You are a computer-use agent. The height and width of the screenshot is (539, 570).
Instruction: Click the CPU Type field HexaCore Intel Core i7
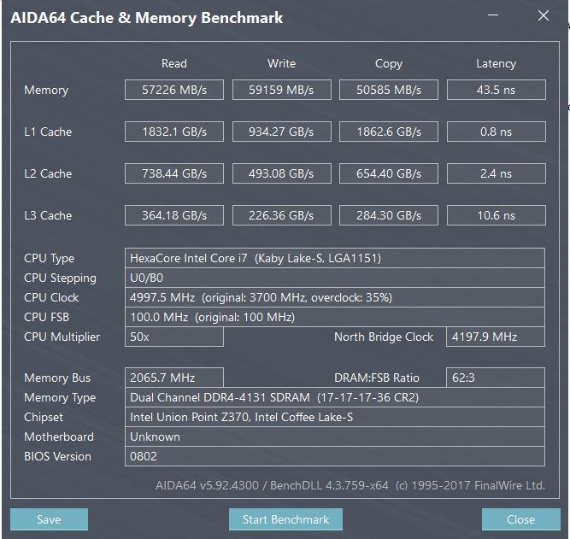[335, 258]
